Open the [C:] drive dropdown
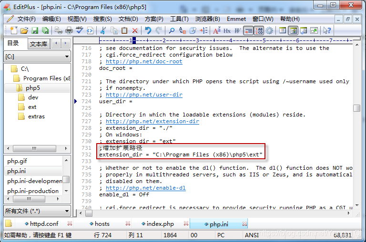 tap(37, 57)
